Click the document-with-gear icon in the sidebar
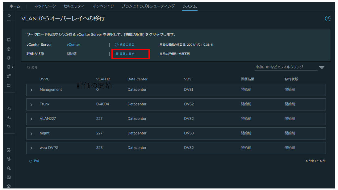The width and height of the screenshot is (338, 190). [9, 150]
